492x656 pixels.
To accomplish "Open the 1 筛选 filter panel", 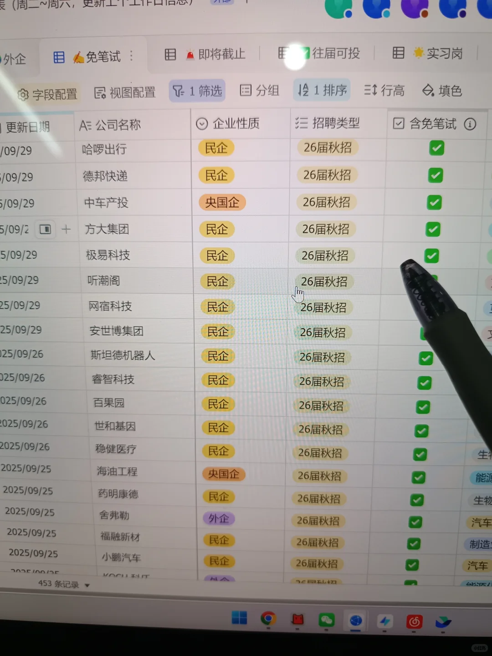I will (x=197, y=91).
